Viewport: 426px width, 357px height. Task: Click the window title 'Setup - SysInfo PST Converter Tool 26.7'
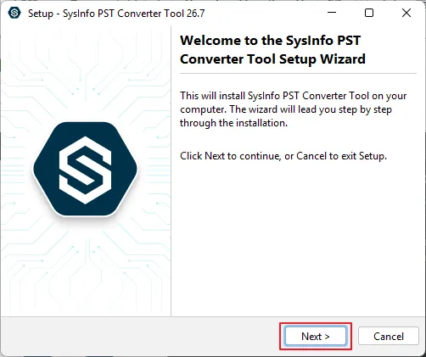click(116, 14)
